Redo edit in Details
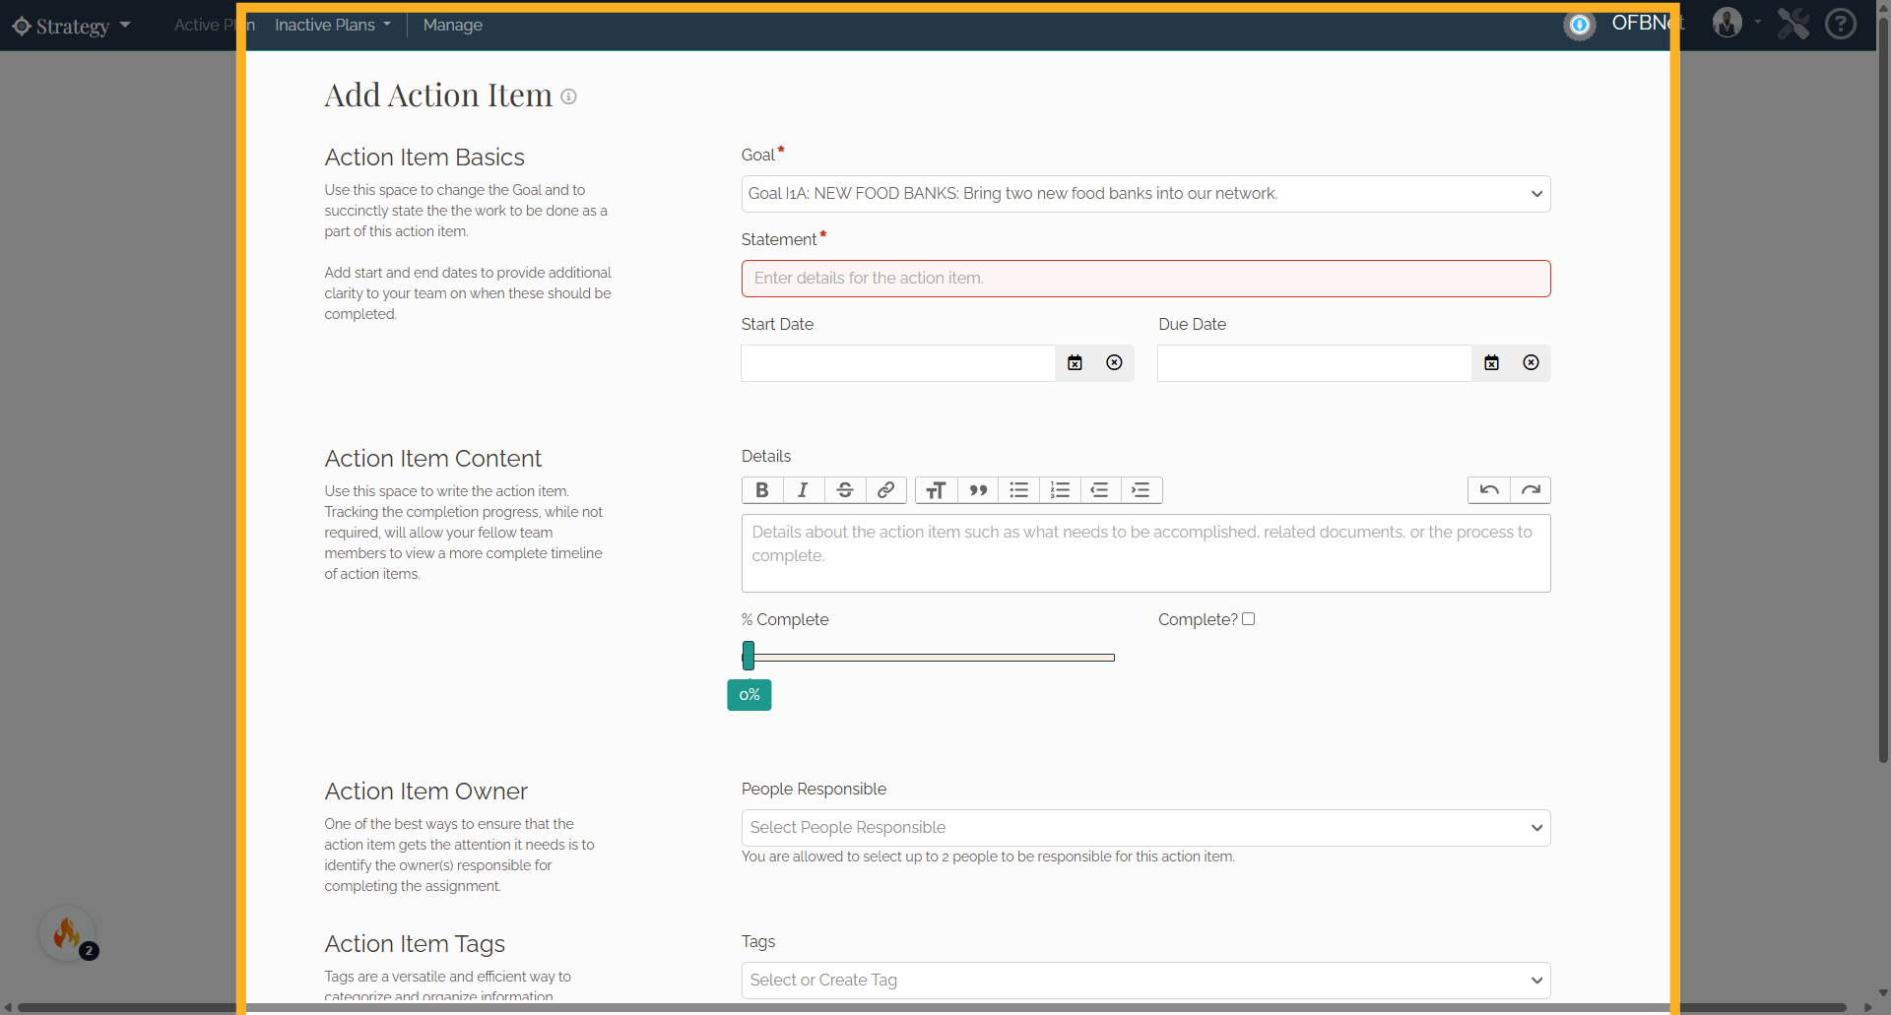 coord(1531,490)
